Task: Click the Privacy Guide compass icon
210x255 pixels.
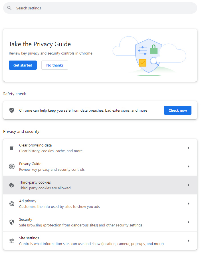Action: click(x=11, y=166)
